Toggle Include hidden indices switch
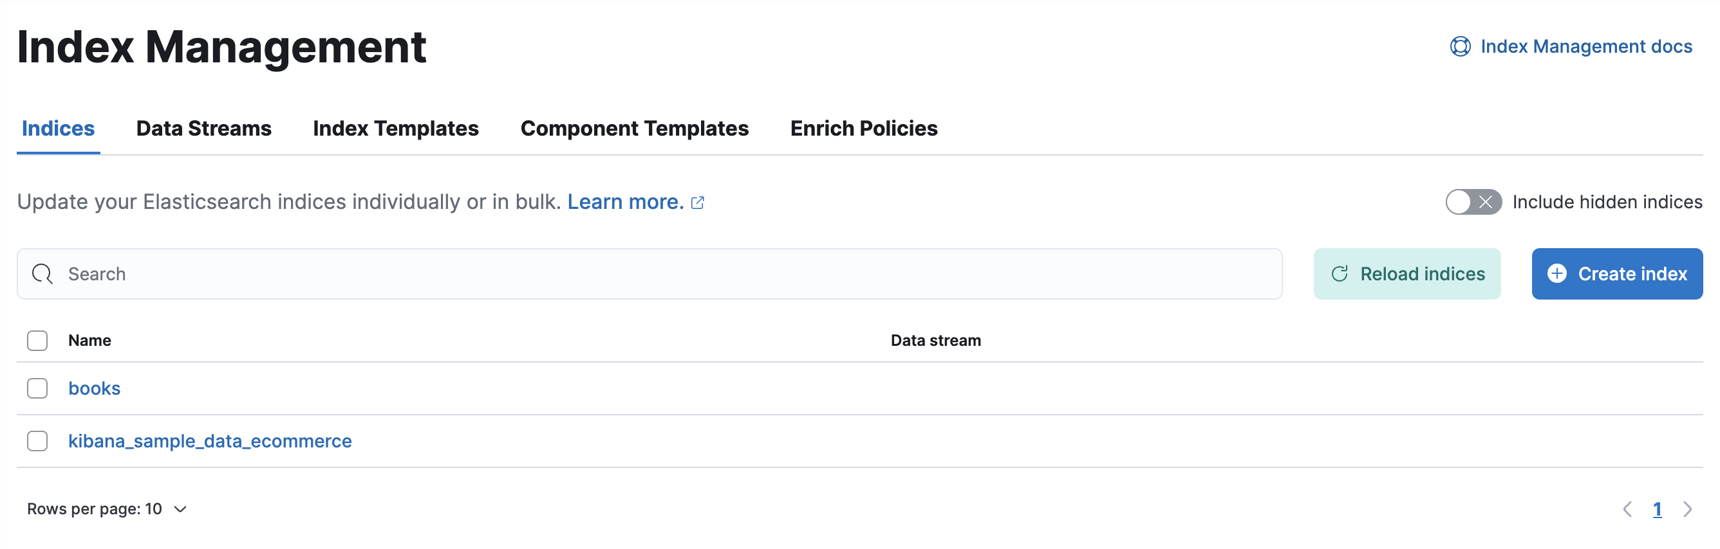 1473,202
